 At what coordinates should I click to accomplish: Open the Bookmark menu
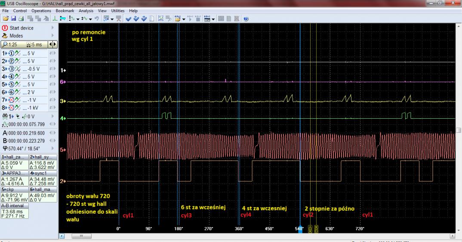tap(65, 10)
